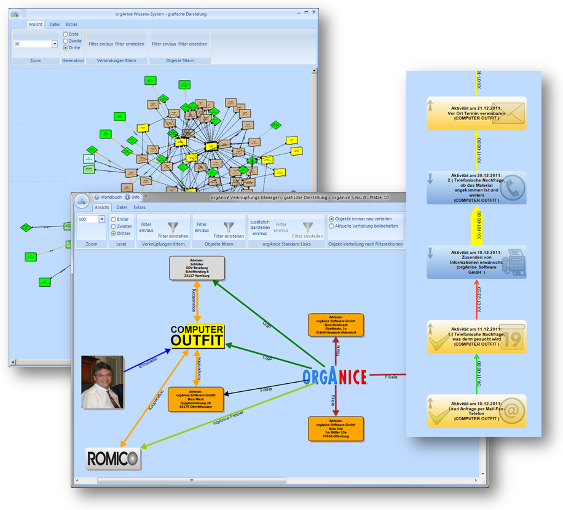Click @ mail icon on Lead Anfrage activity
563x510 pixels.
coord(512,411)
